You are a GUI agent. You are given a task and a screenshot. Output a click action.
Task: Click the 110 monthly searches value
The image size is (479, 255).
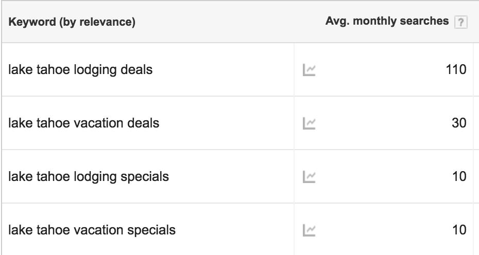point(456,69)
